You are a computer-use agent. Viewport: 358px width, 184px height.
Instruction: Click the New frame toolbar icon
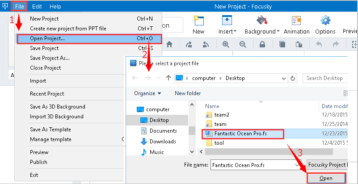198,25
